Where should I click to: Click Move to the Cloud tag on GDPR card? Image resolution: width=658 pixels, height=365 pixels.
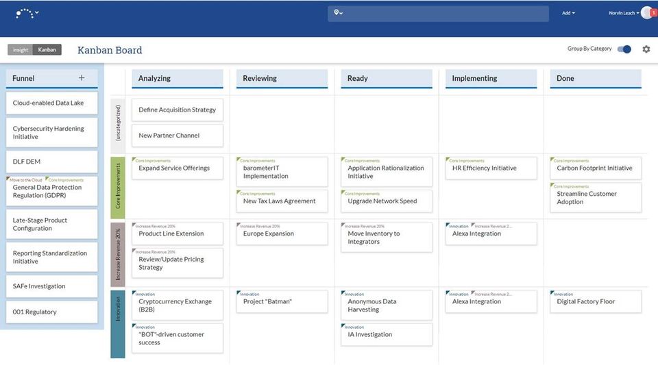pyautogui.click(x=25, y=180)
